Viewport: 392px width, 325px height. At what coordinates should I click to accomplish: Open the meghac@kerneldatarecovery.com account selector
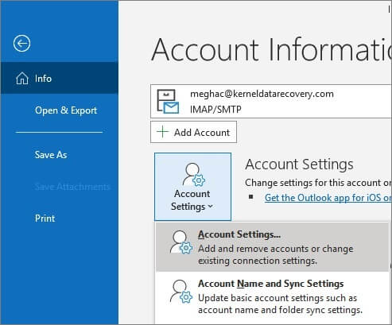pos(271,101)
